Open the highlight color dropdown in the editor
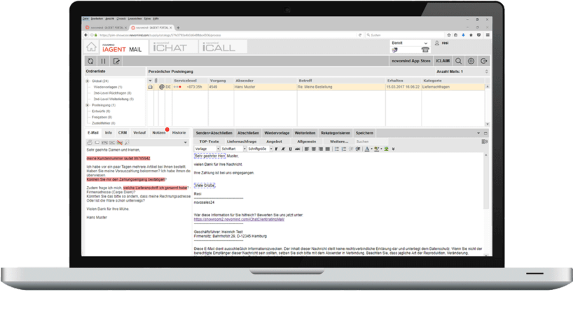573x313 pixels. click(381, 149)
